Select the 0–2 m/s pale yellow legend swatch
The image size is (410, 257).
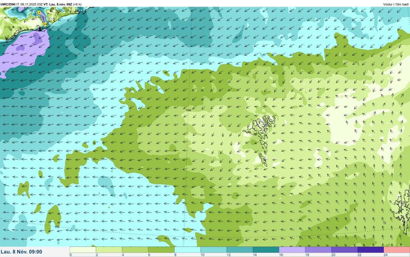click(x=83, y=250)
